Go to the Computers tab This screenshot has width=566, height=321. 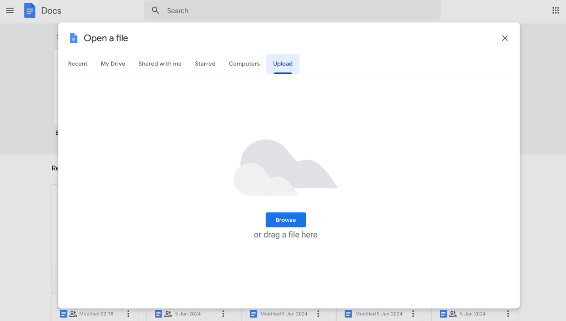click(244, 64)
